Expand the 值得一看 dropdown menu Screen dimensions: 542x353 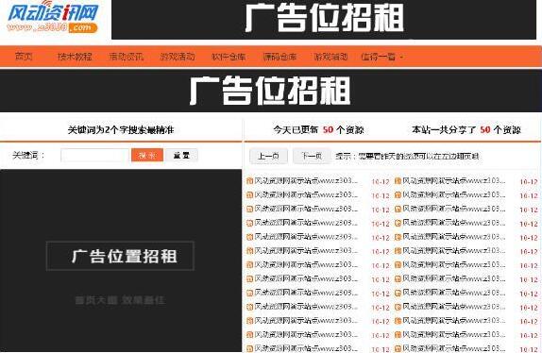click(378, 57)
